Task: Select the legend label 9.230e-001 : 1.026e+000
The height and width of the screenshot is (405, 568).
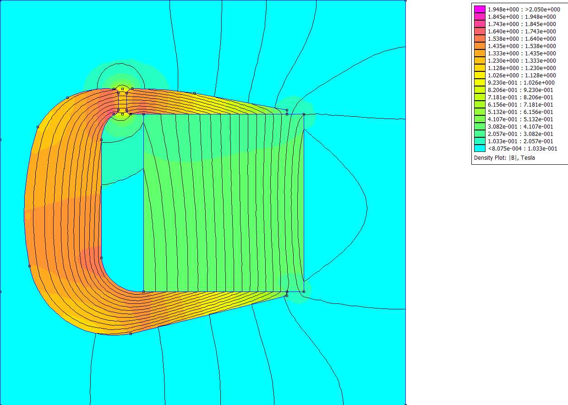Action: (516, 82)
